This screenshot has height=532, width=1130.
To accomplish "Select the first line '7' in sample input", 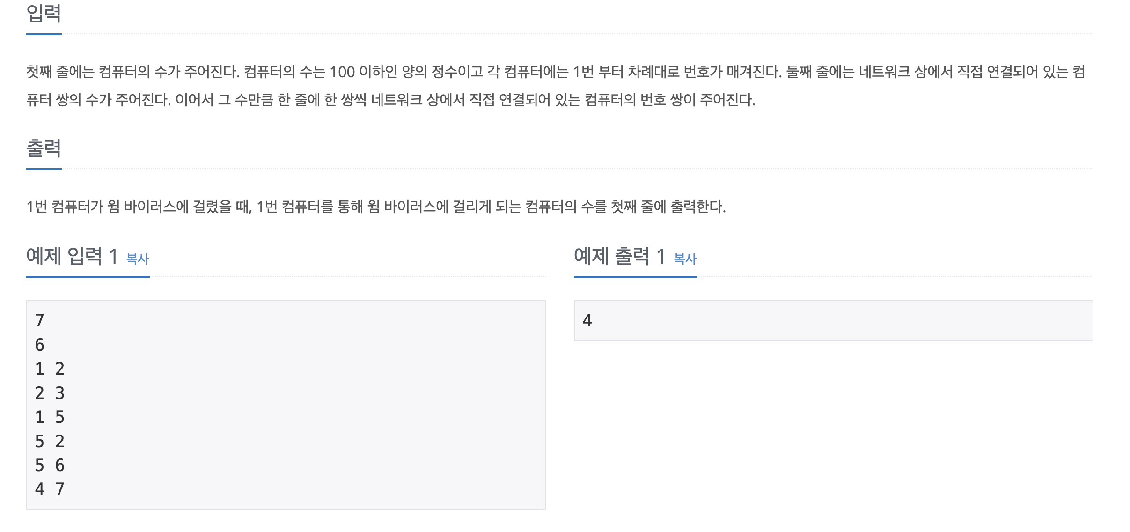I will [39, 320].
